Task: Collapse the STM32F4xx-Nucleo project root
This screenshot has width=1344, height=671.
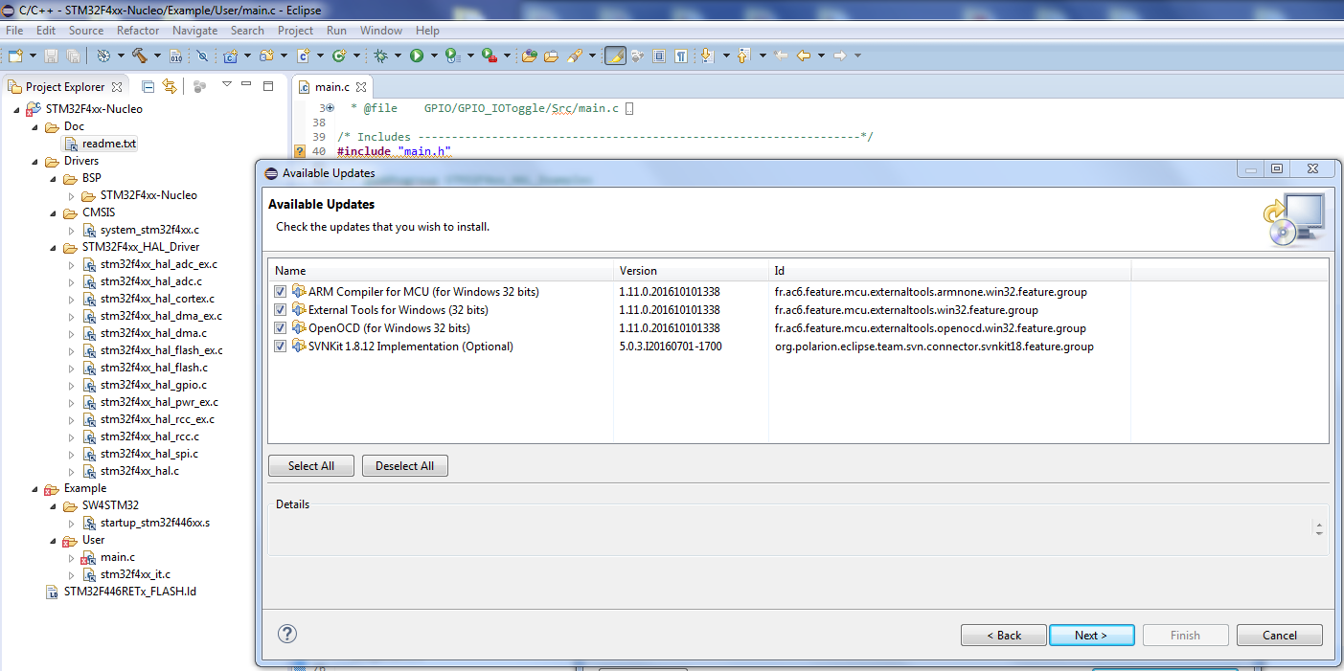Action: [x=17, y=109]
